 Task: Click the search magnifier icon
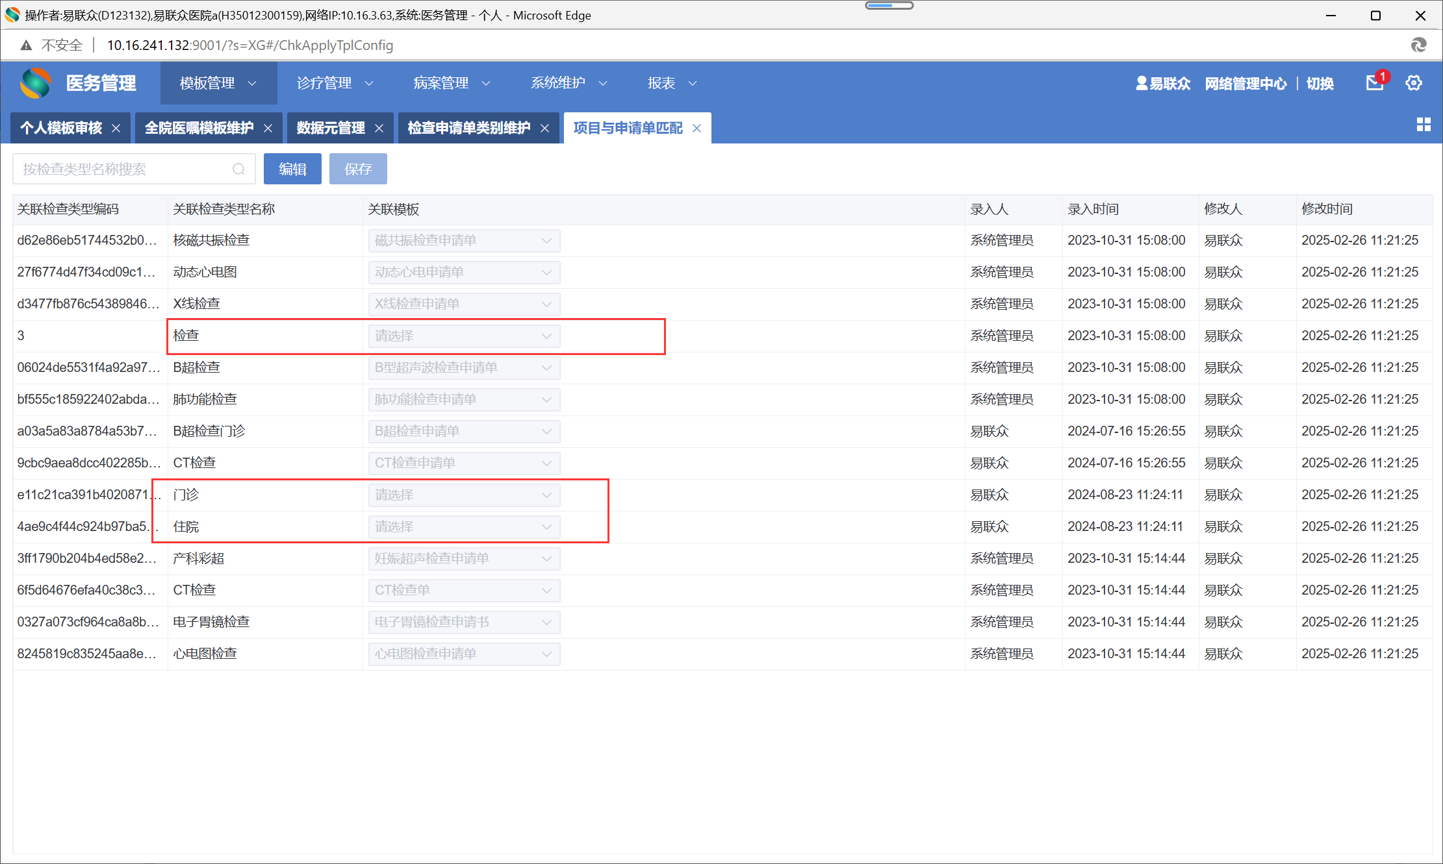coord(238,169)
